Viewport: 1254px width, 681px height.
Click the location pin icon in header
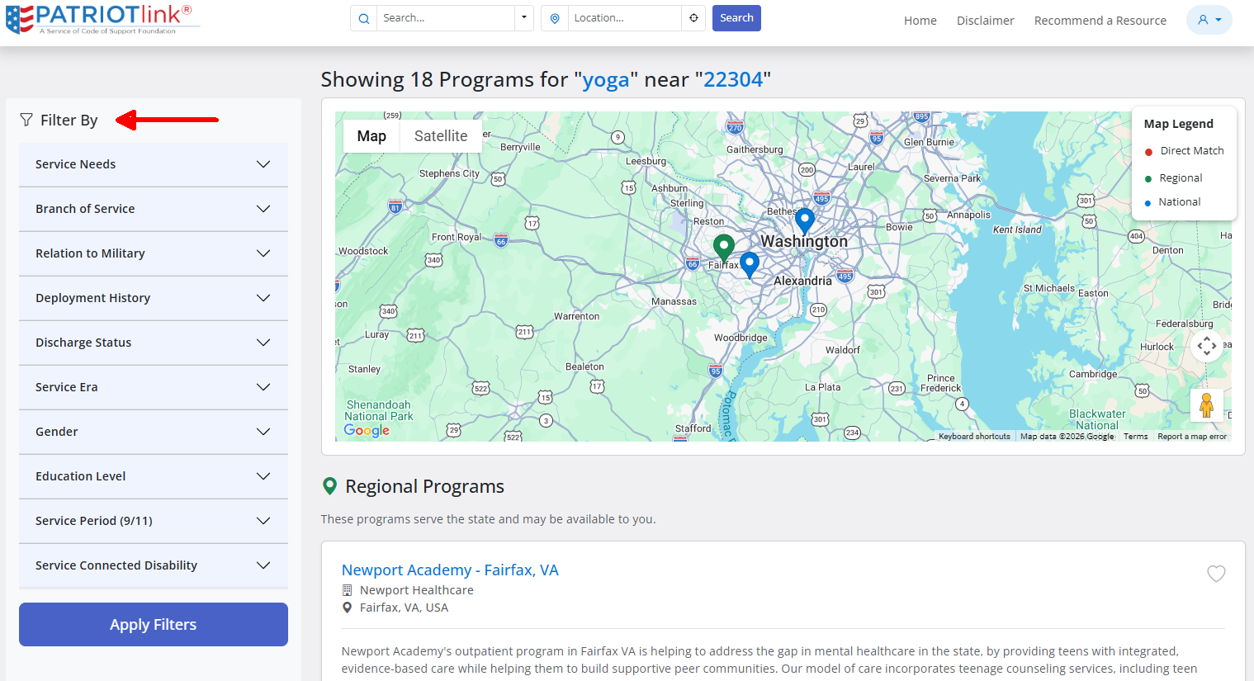point(555,18)
